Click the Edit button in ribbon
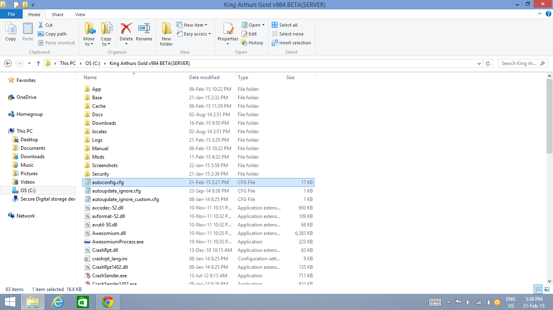 pos(249,34)
